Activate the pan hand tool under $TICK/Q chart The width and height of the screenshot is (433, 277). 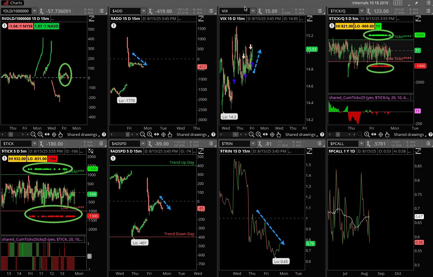387,134
